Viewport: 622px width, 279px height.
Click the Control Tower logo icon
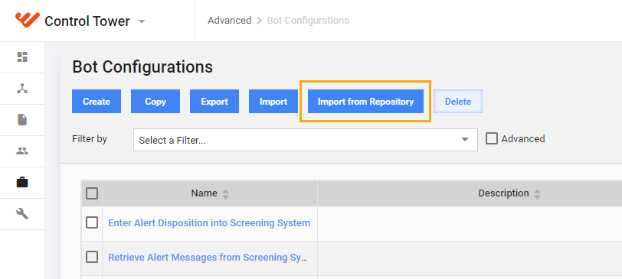[x=28, y=20]
